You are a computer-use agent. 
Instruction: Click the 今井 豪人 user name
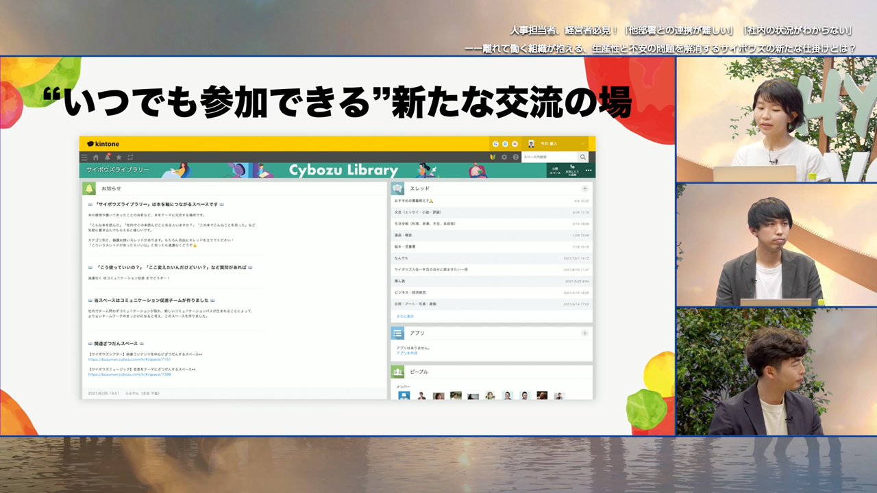pyautogui.click(x=549, y=144)
